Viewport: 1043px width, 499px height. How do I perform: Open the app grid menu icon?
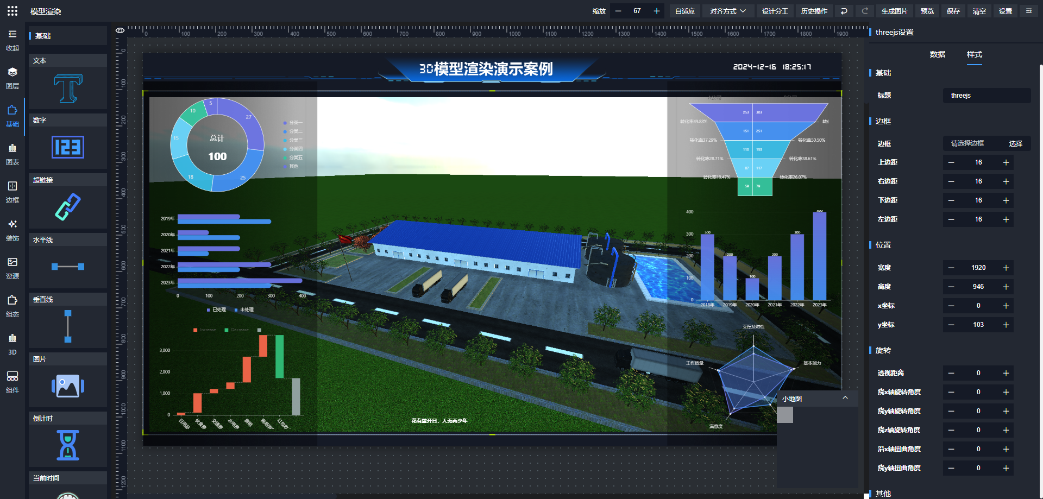point(12,11)
